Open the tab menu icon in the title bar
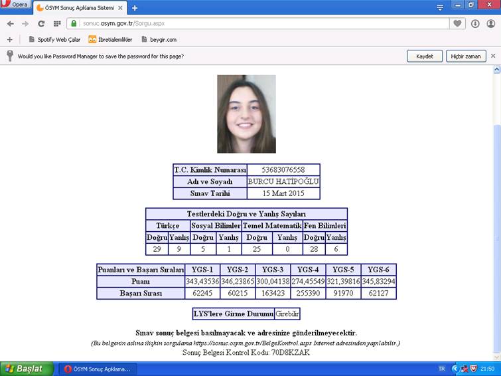The height and width of the screenshot is (376, 501). pyautogui.click(x=439, y=7)
